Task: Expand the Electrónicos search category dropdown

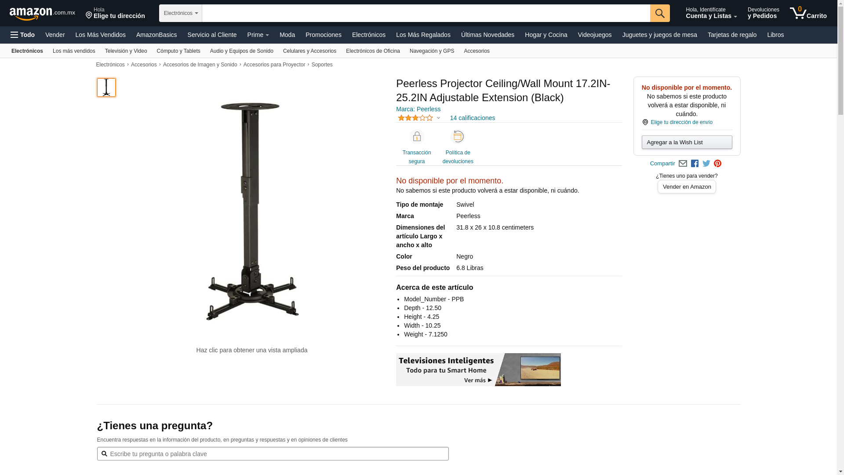Action: click(181, 13)
